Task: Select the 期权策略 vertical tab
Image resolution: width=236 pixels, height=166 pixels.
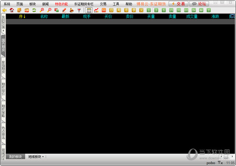Action: (3, 111)
